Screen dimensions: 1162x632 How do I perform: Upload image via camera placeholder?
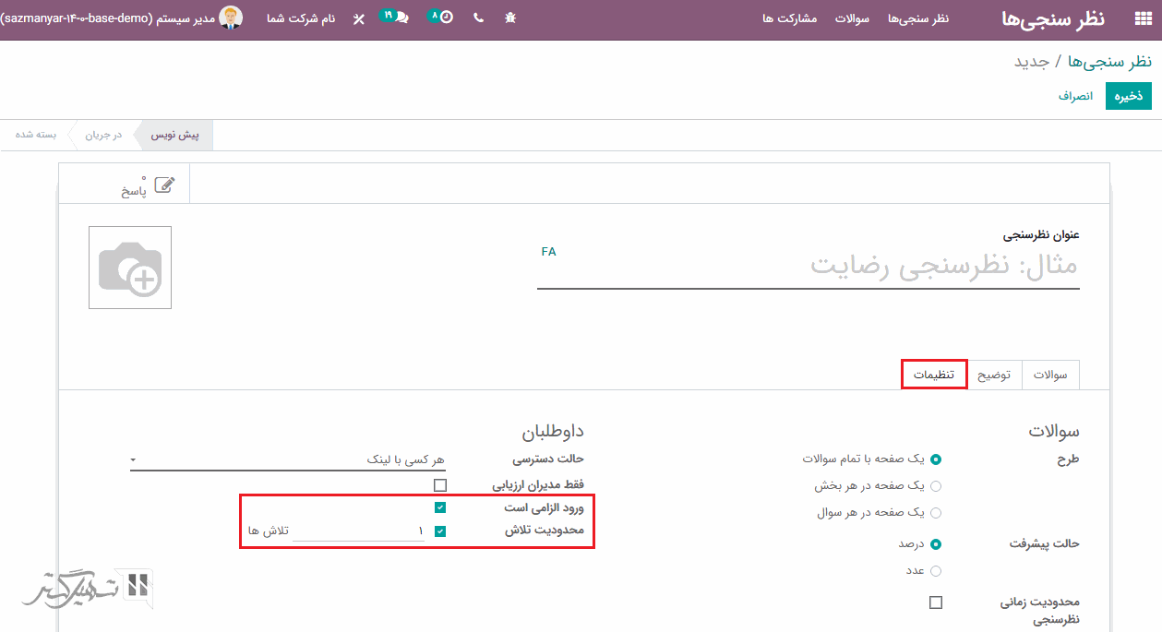tap(130, 268)
